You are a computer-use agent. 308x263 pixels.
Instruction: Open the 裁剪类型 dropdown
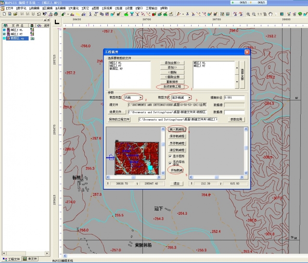click(140, 97)
